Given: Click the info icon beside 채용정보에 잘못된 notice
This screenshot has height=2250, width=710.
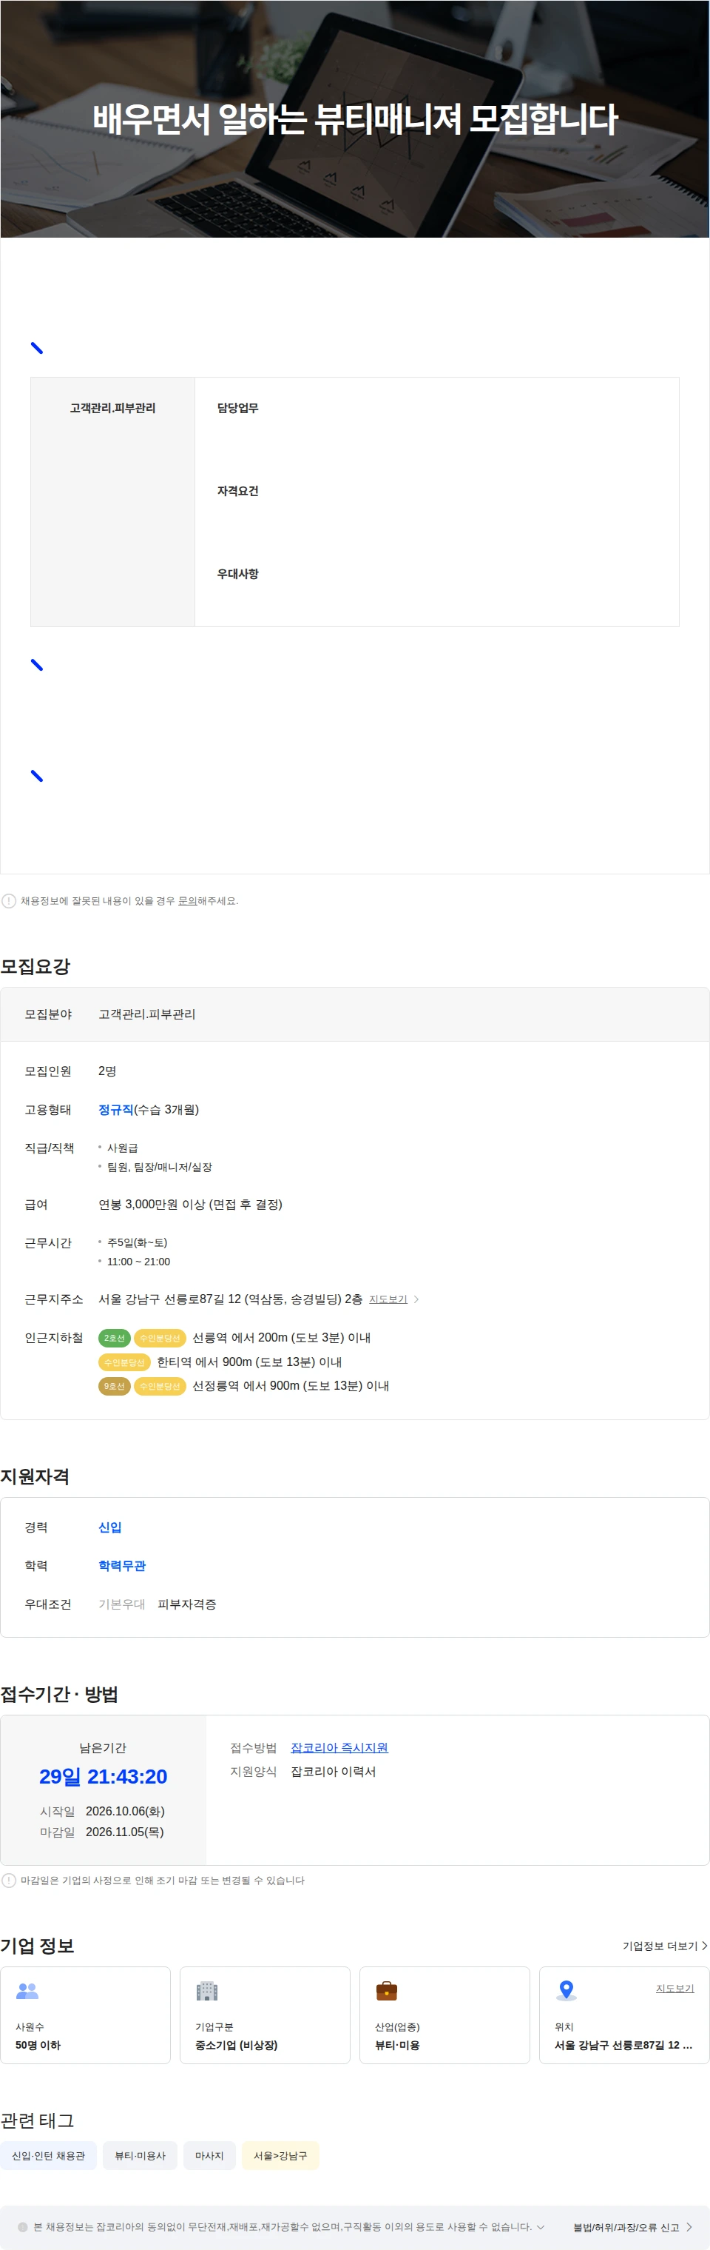Looking at the screenshot, I should click(9, 900).
